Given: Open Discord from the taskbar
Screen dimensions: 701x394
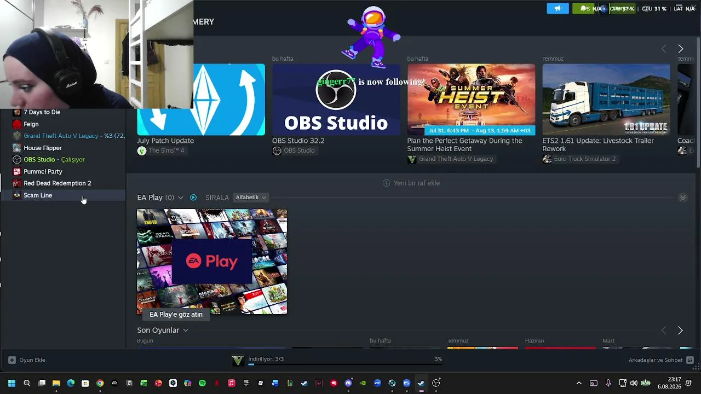Looking at the screenshot, I should point(348,383).
